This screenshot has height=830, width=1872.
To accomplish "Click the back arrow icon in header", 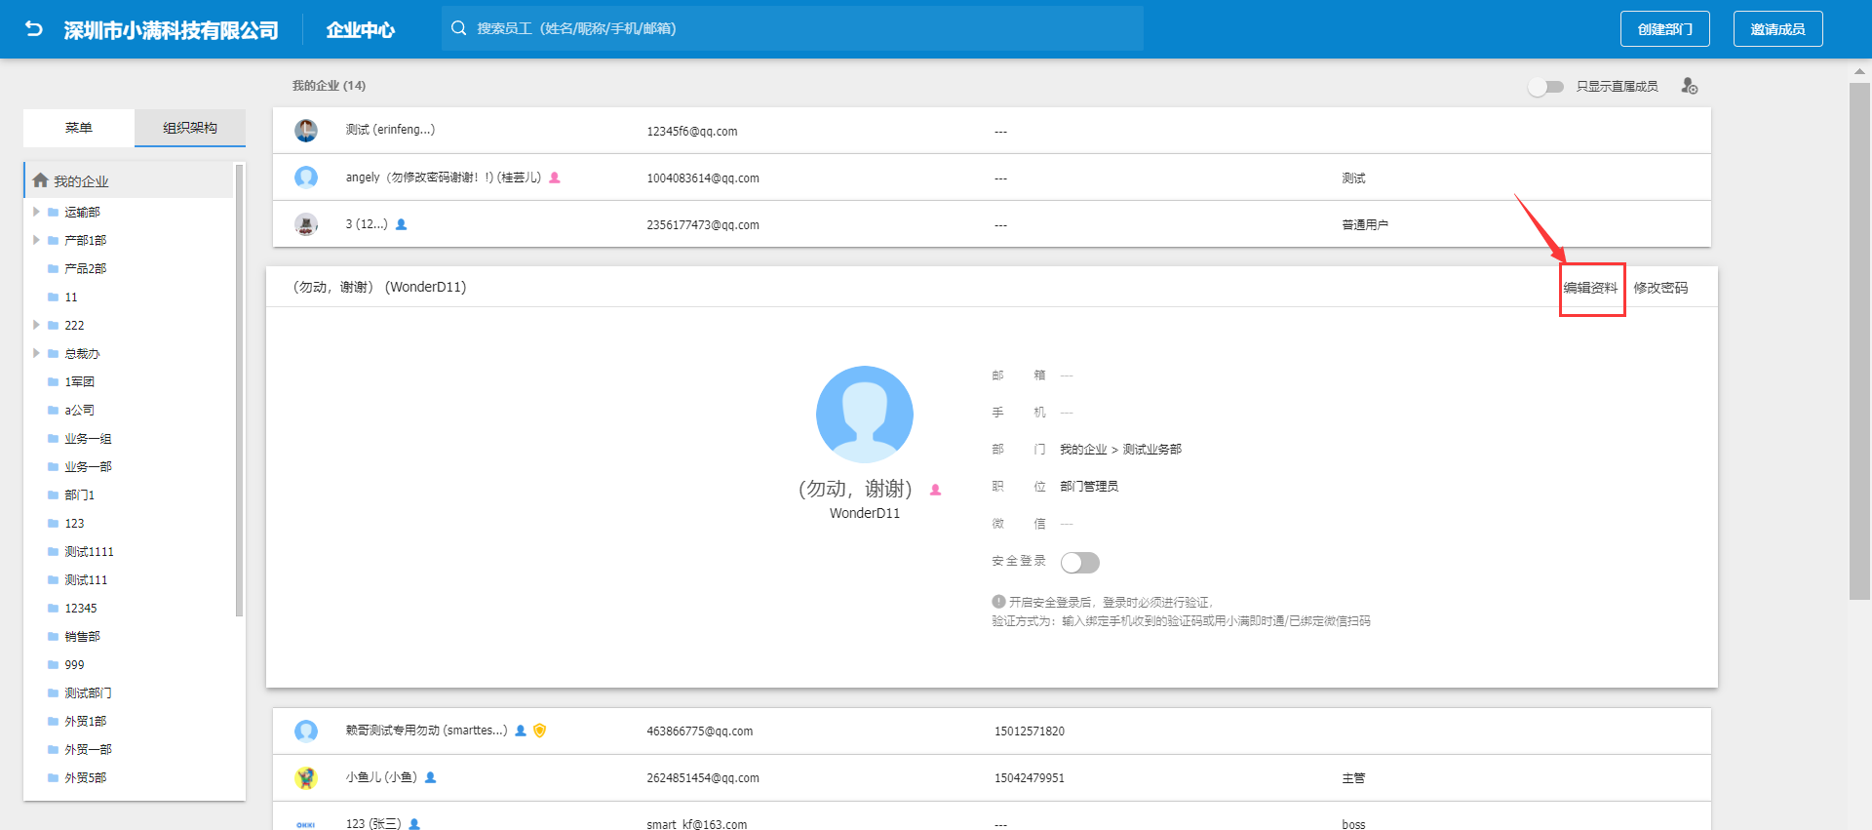I will tap(34, 29).
